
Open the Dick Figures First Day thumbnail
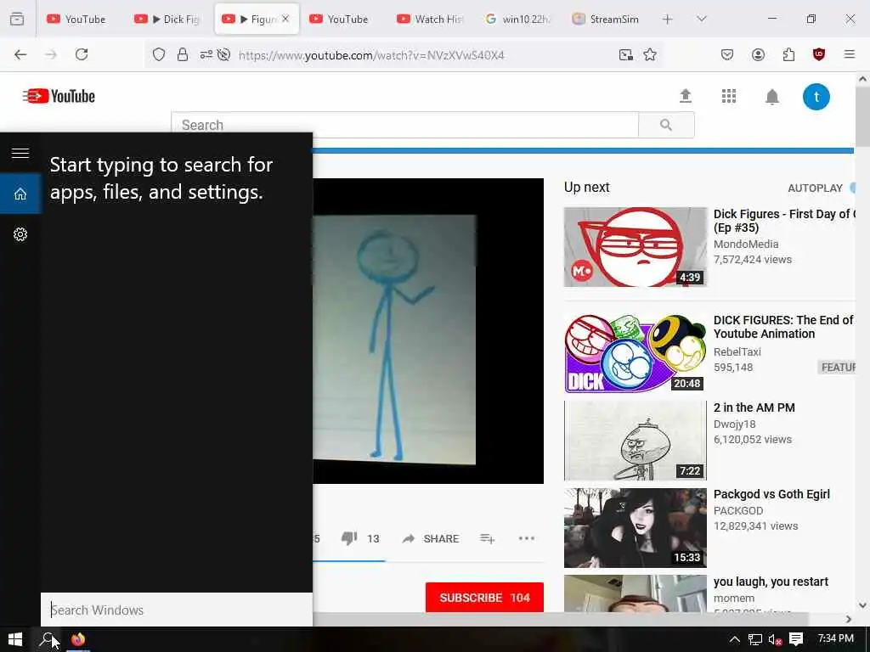point(636,247)
